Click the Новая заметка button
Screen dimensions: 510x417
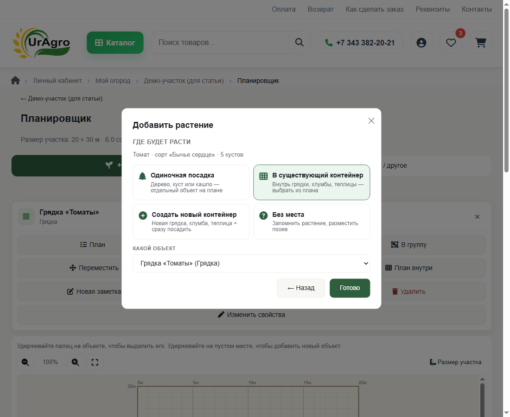[x=94, y=291]
